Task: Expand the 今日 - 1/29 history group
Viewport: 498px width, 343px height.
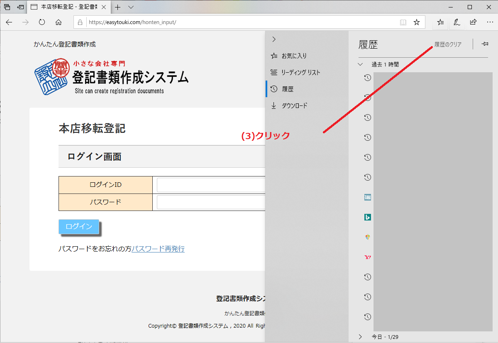Action: pyautogui.click(x=360, y=337)
